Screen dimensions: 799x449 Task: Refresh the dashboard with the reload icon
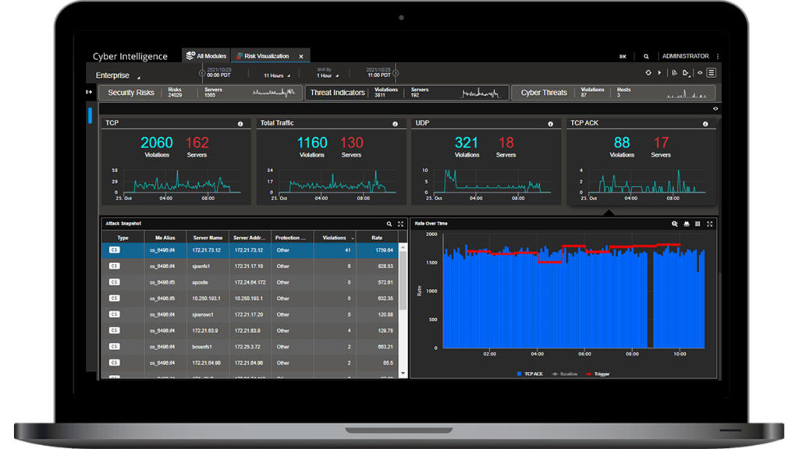648,72
